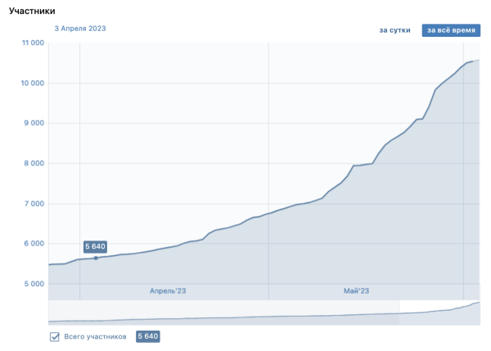Toggle the "Всего участников" checkbox
The width and height of the screenshot is (491, 351).
tap(55, 336)
